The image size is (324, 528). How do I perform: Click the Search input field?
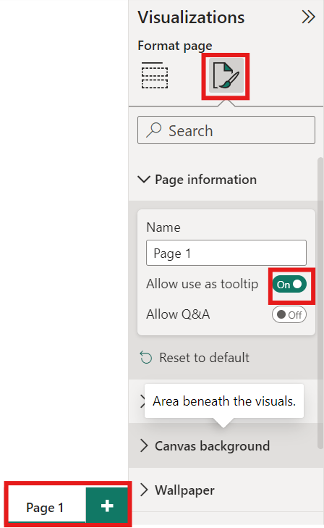pos(226,130)
